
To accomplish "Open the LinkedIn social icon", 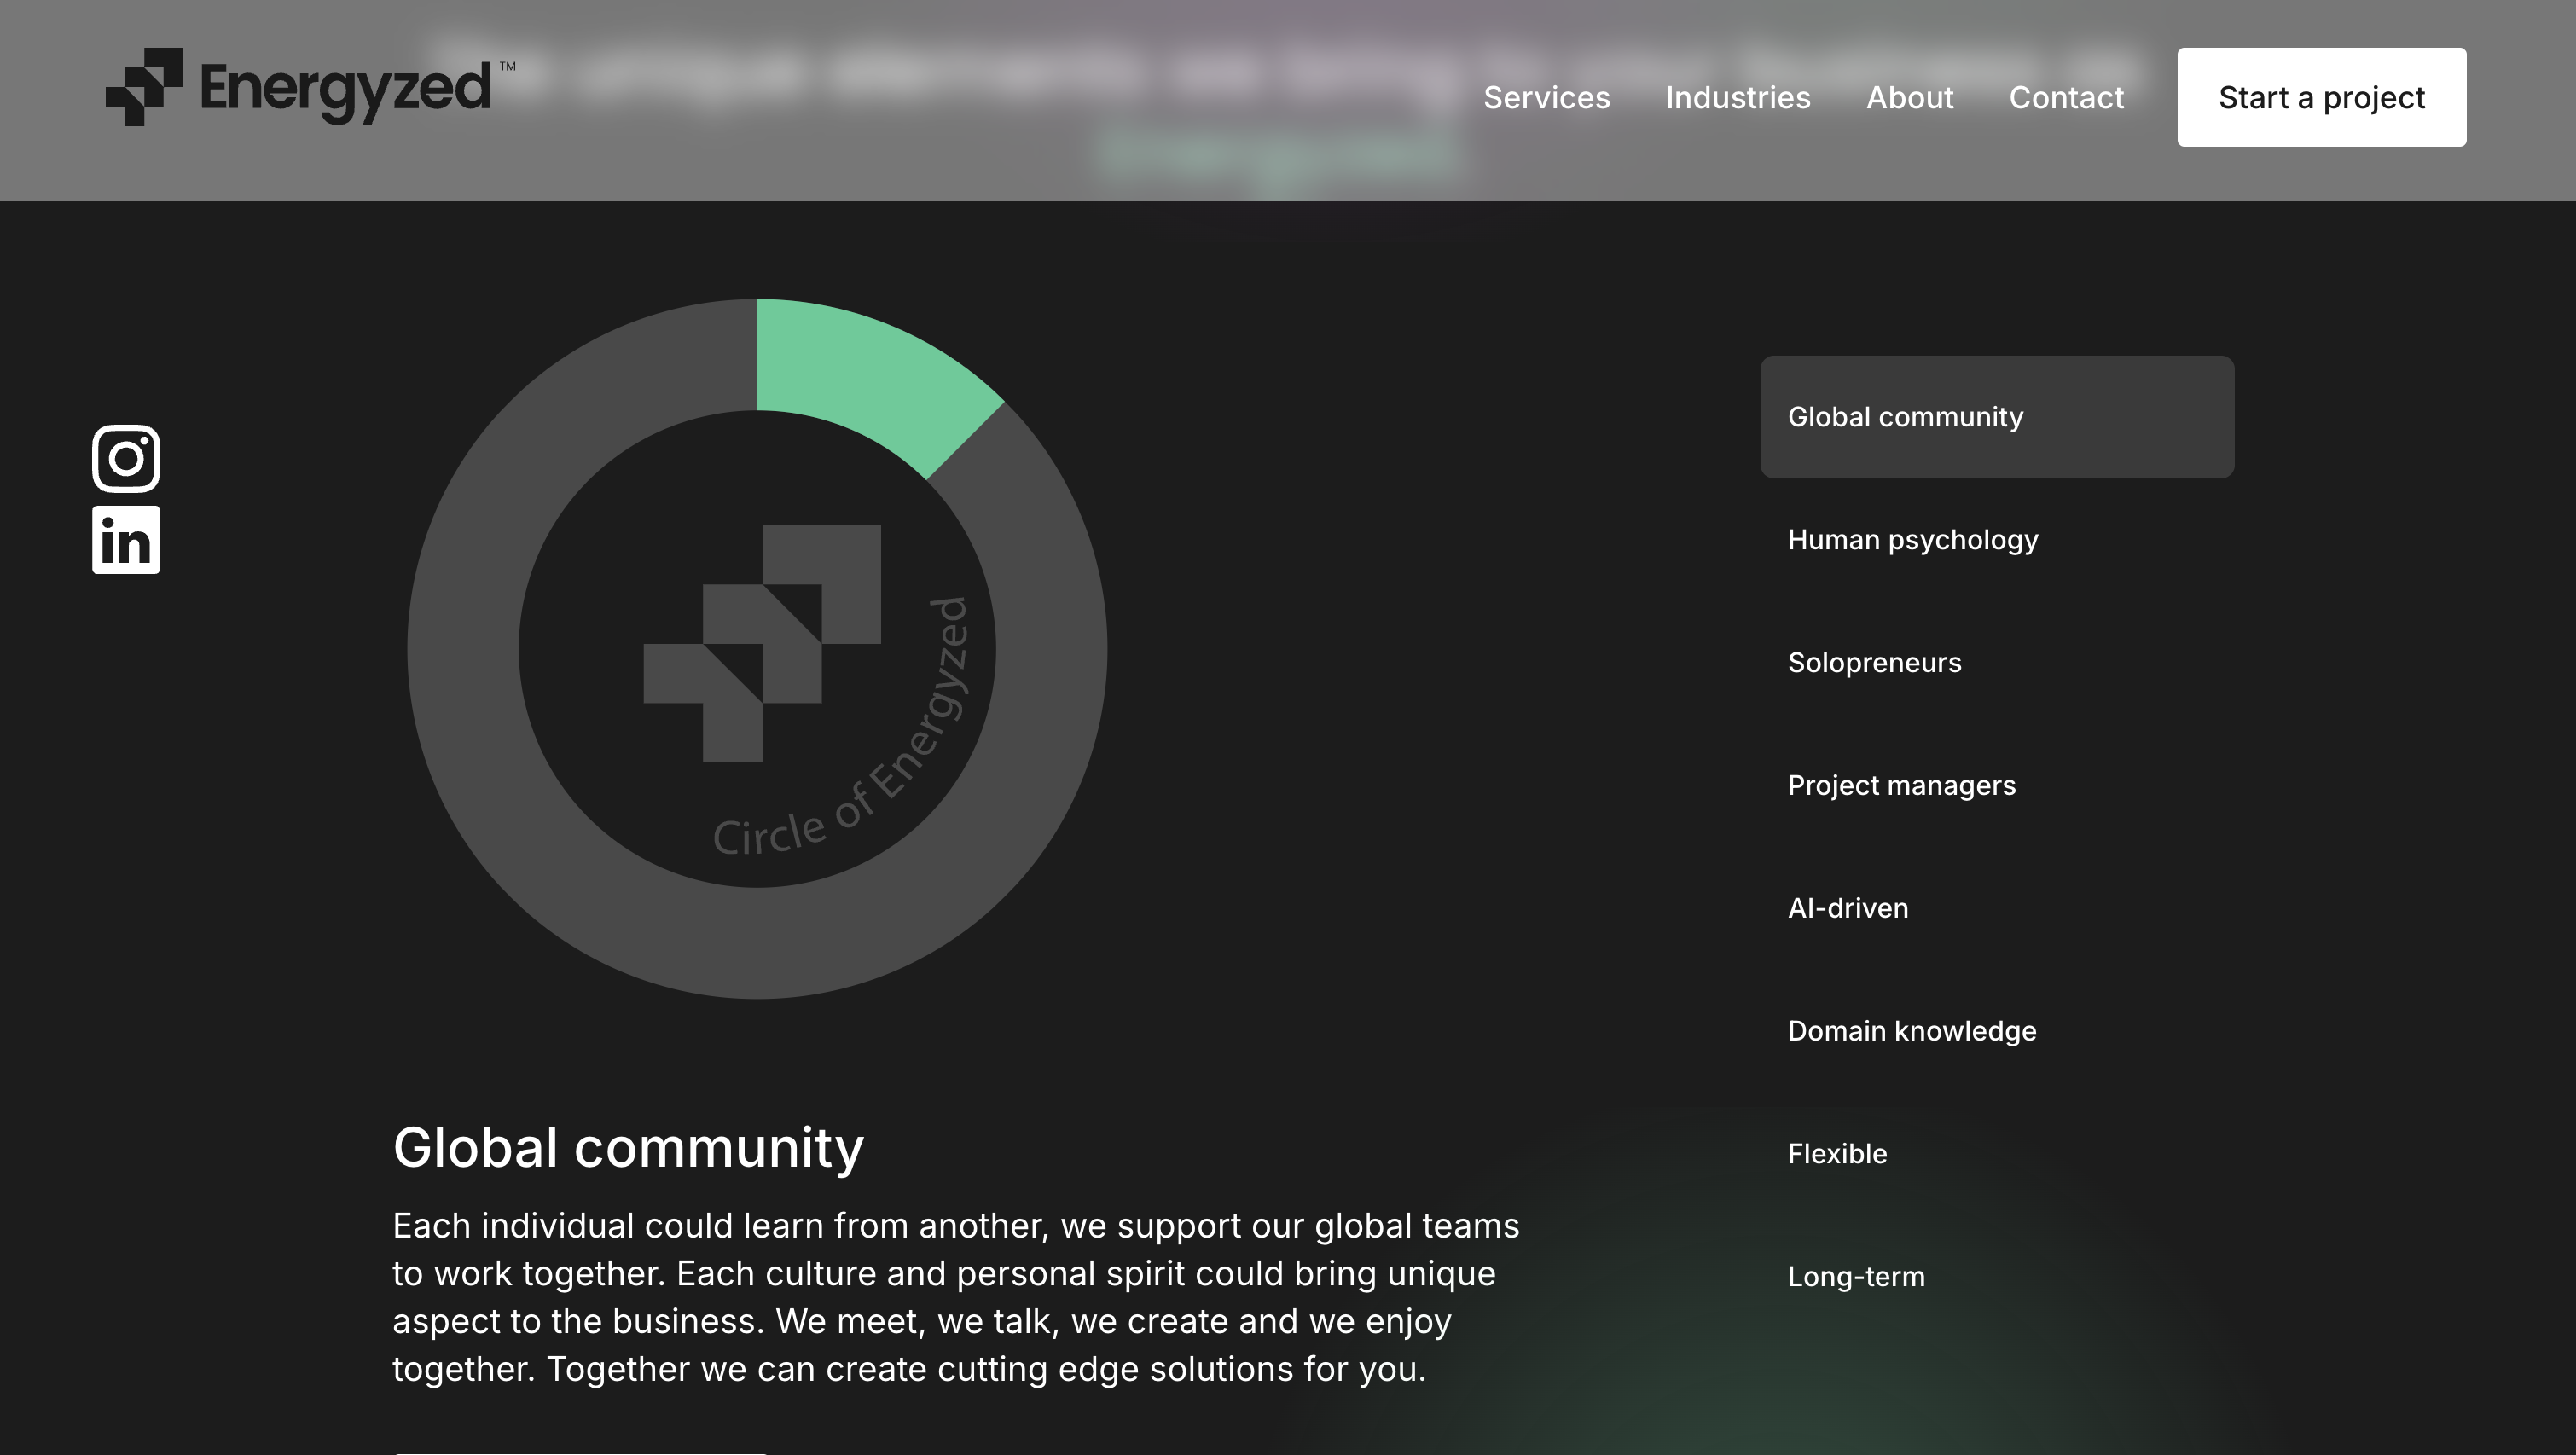I will coord(126,540).
